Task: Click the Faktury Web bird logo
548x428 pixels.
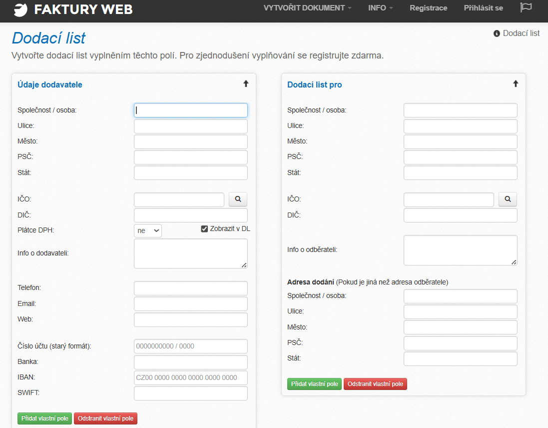Action: click(x=20, y=9)
